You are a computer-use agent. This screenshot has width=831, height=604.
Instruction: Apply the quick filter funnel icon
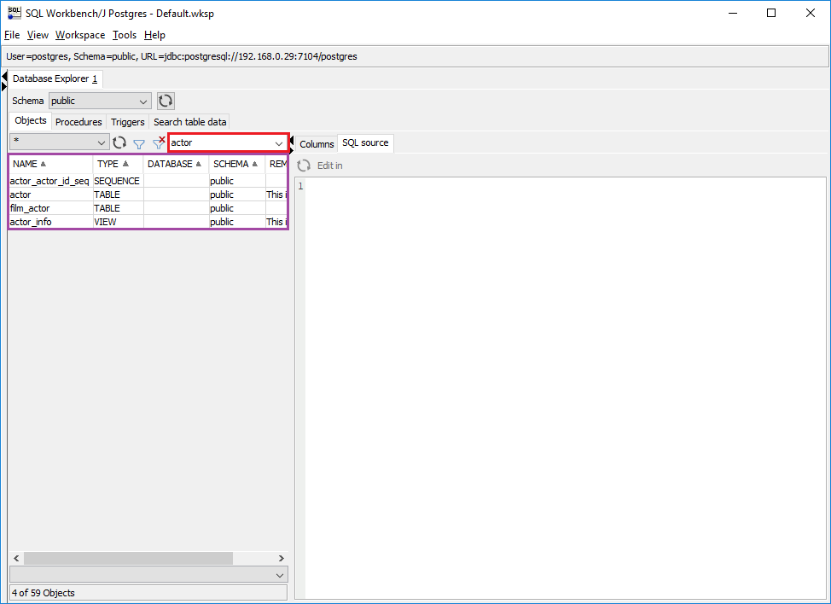pos(138,142)
